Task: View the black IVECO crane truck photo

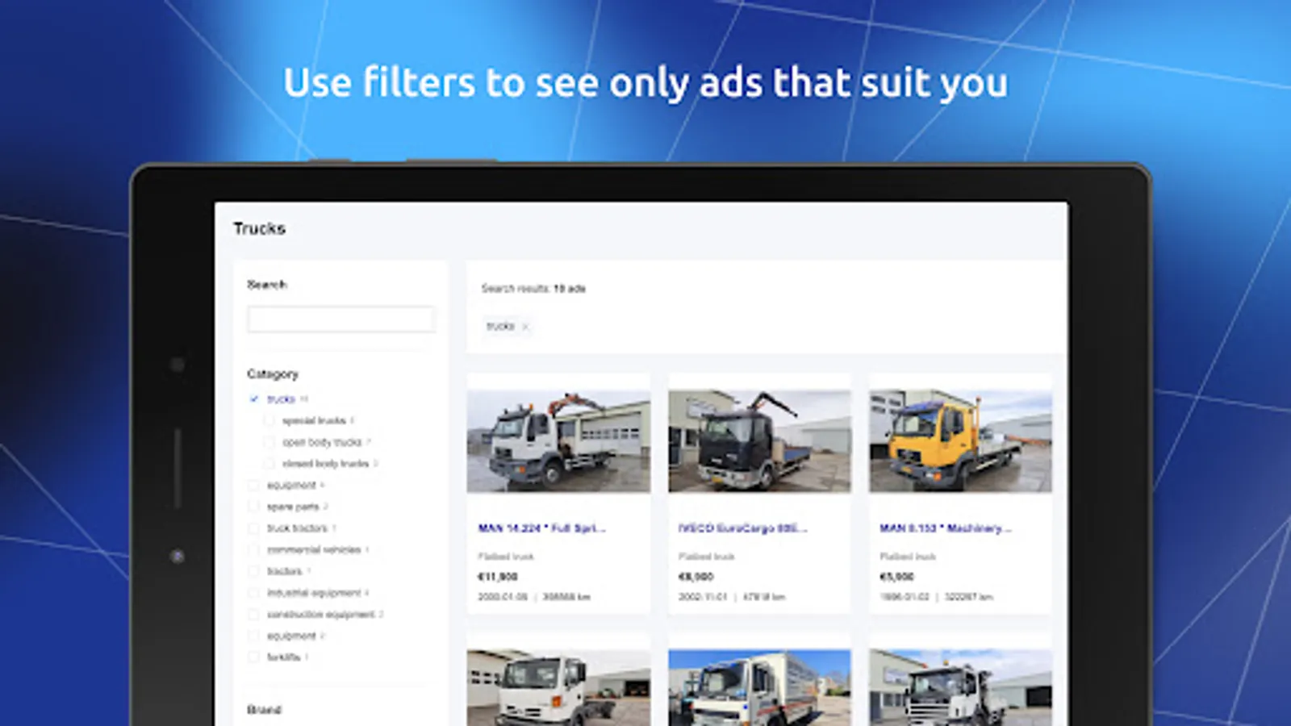Action: [x=759, y=441]
